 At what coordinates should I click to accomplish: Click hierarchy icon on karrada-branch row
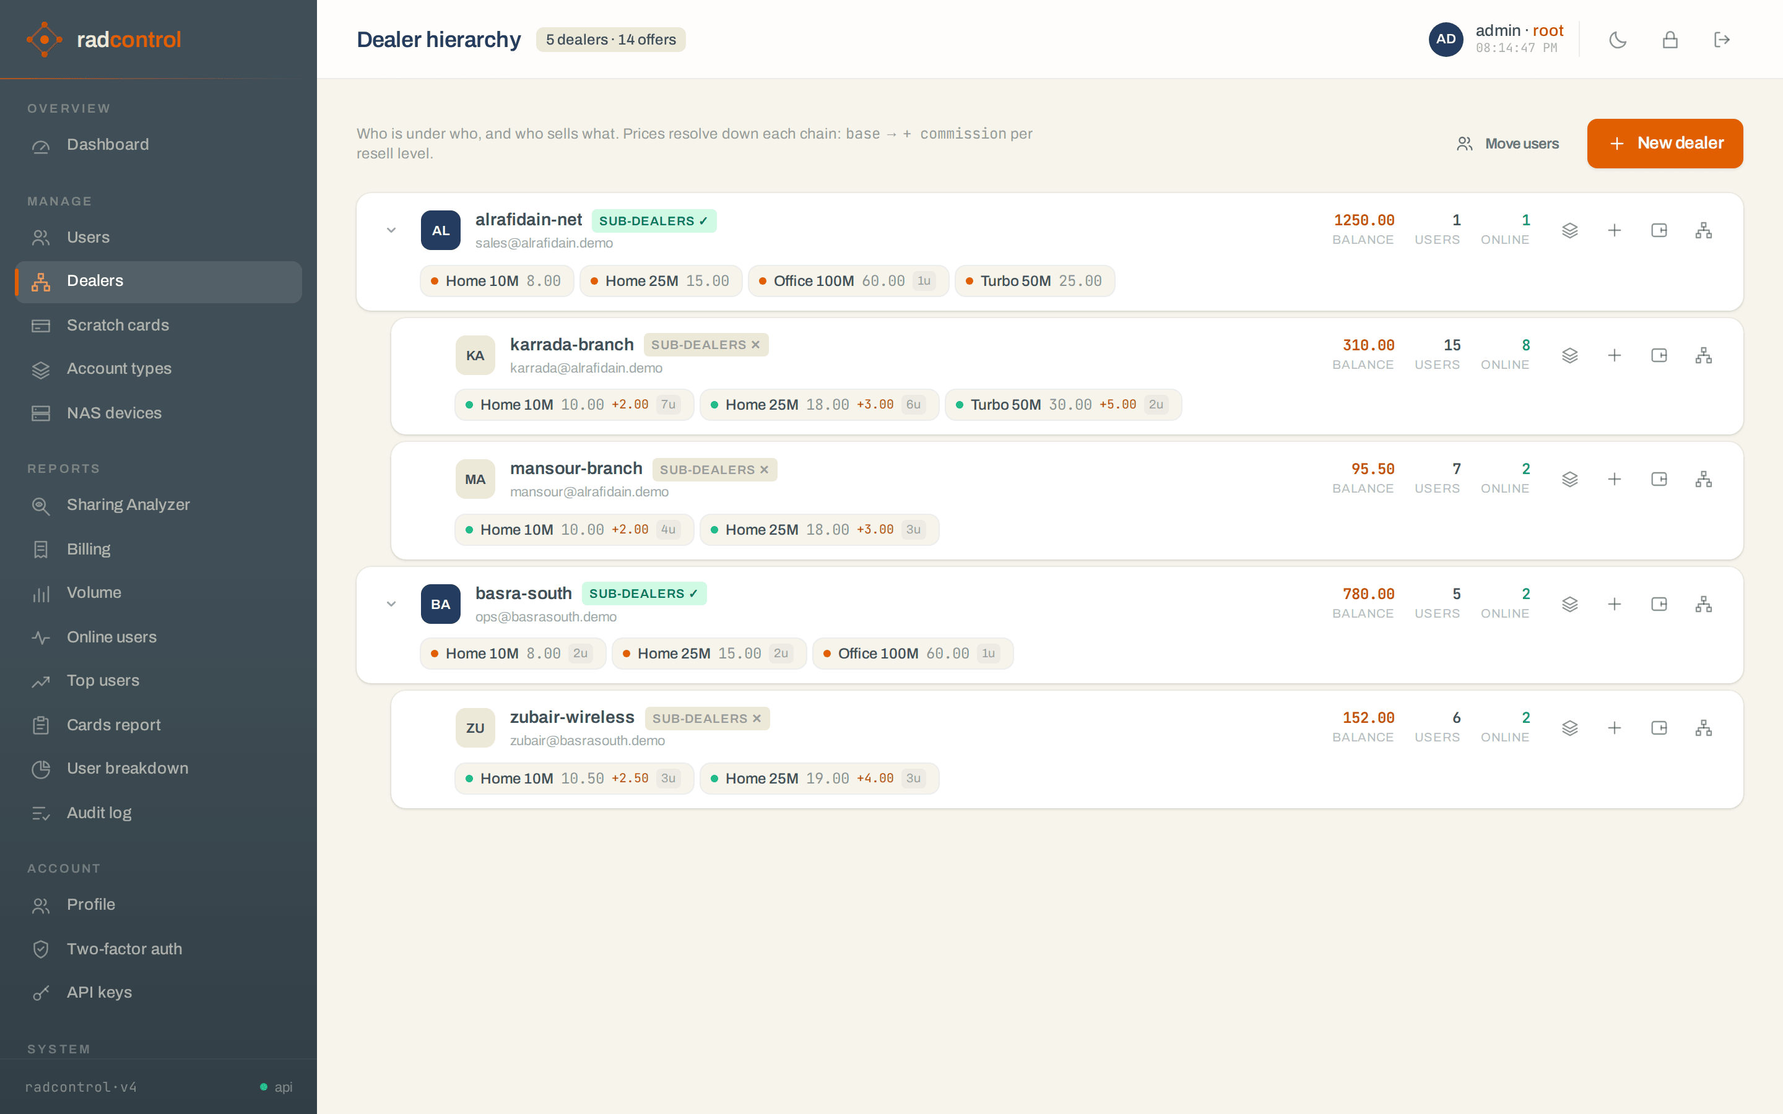coord(1703,356)
